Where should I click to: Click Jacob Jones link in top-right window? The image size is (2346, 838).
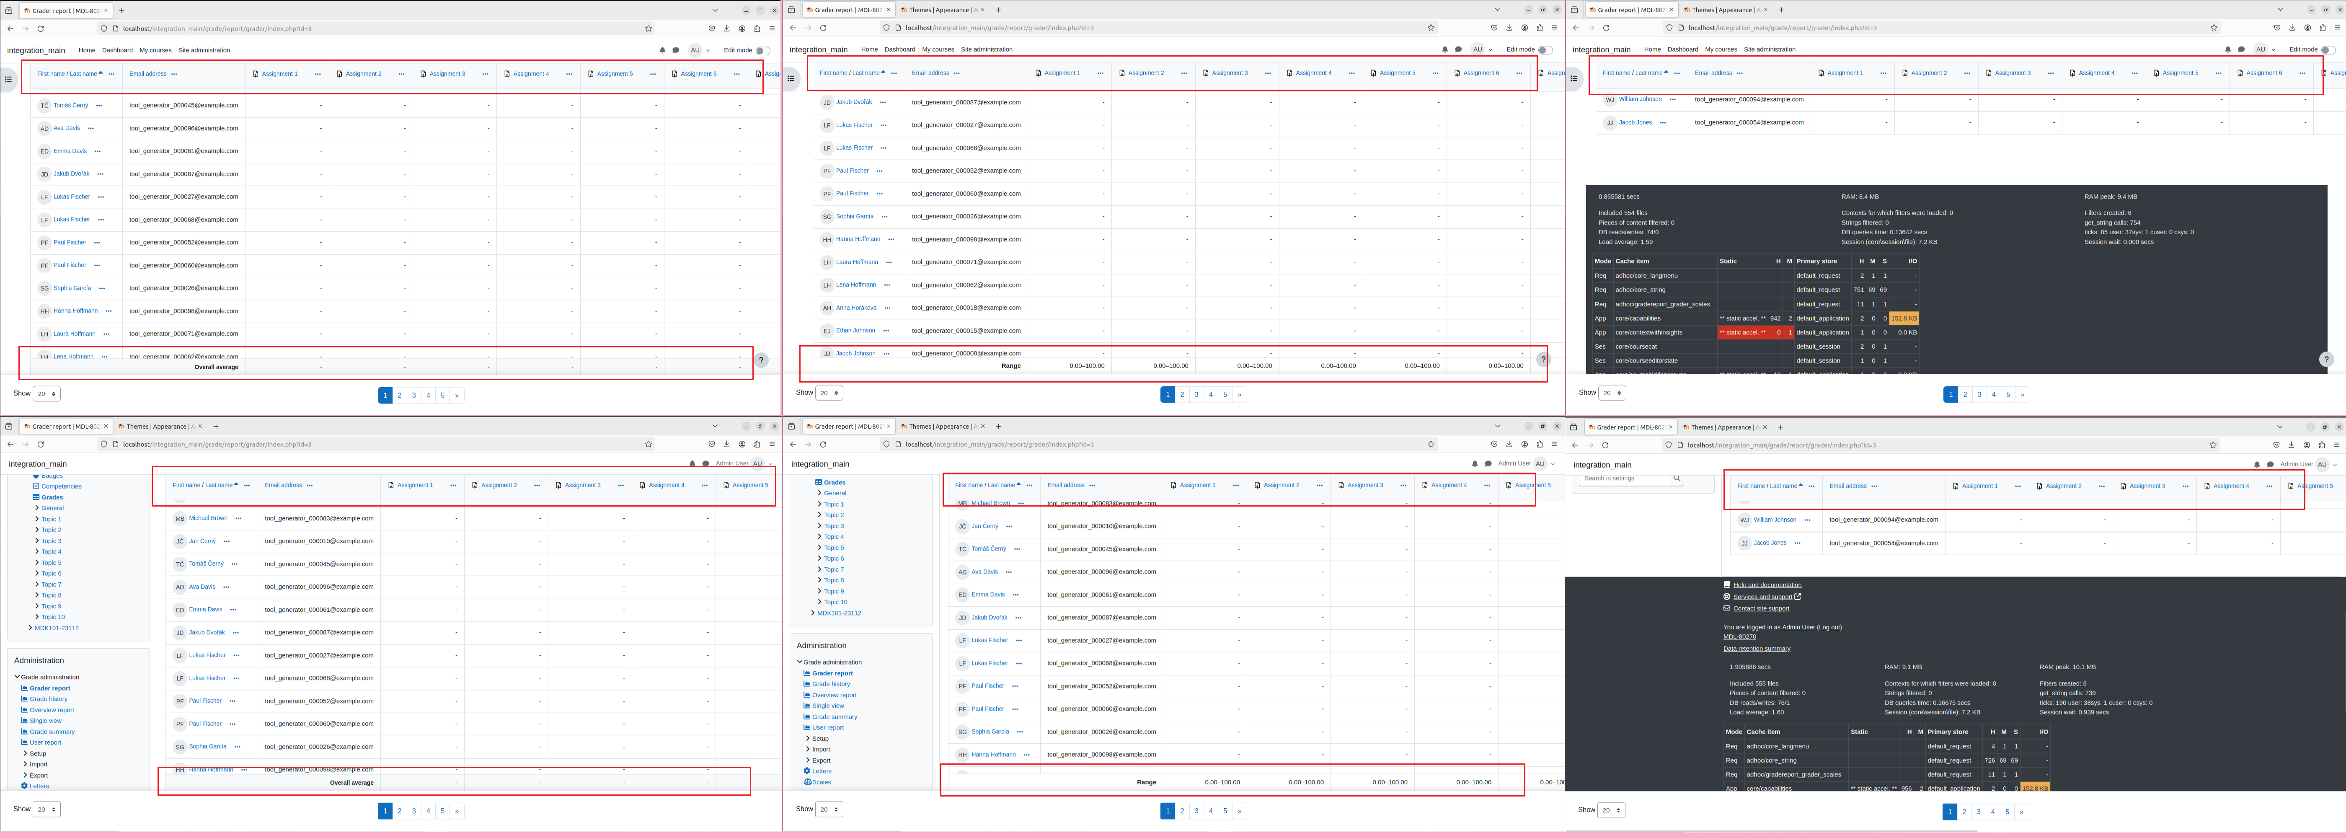coord(1635,122)
